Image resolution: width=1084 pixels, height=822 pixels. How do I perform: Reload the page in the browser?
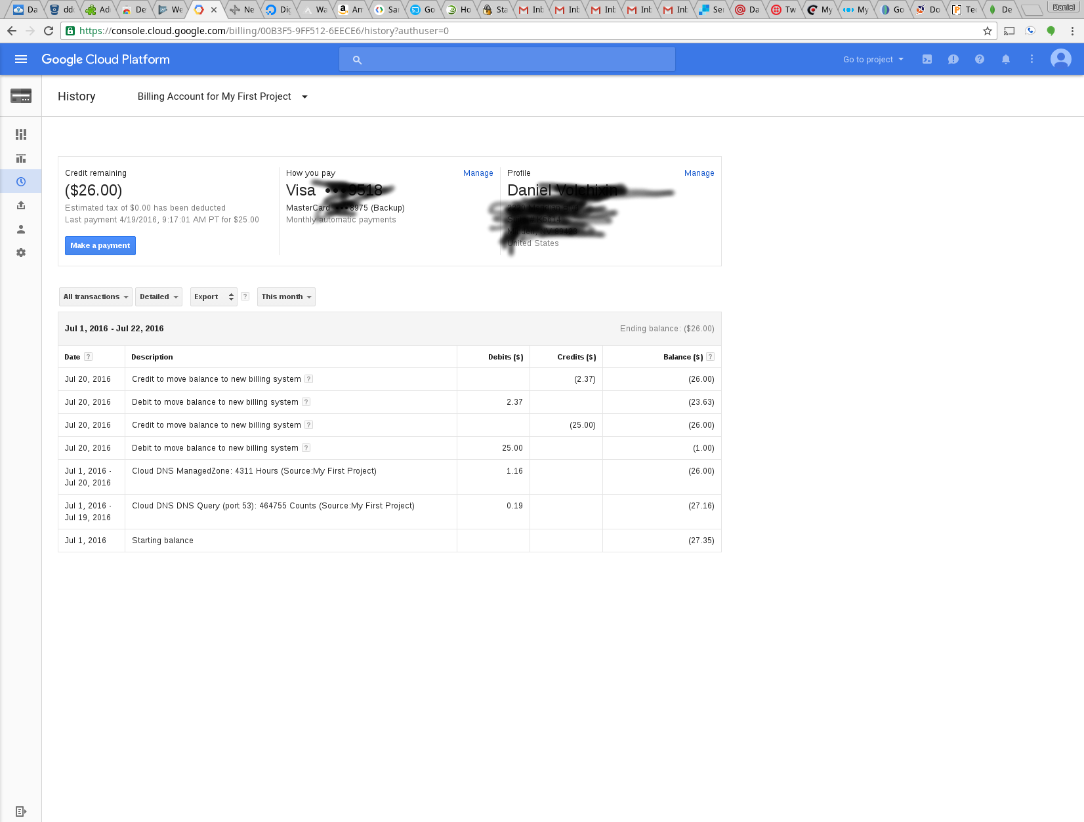(x=49, y=31)
